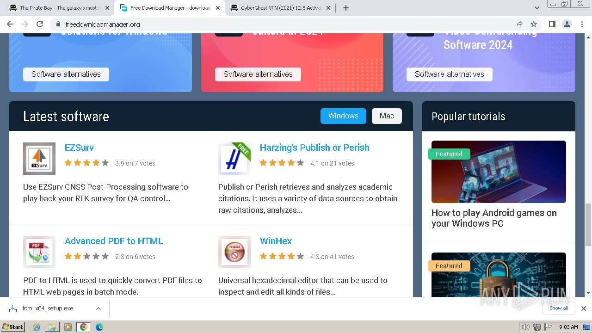
Task: Click the page vertical scrollbar
Action: (x=588, y=224)
